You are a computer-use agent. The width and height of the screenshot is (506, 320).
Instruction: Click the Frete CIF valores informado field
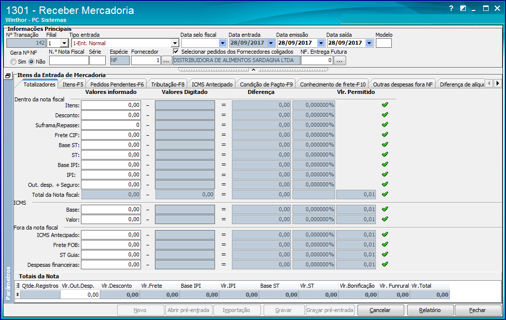pyautogui.click(x=111, y=135)
